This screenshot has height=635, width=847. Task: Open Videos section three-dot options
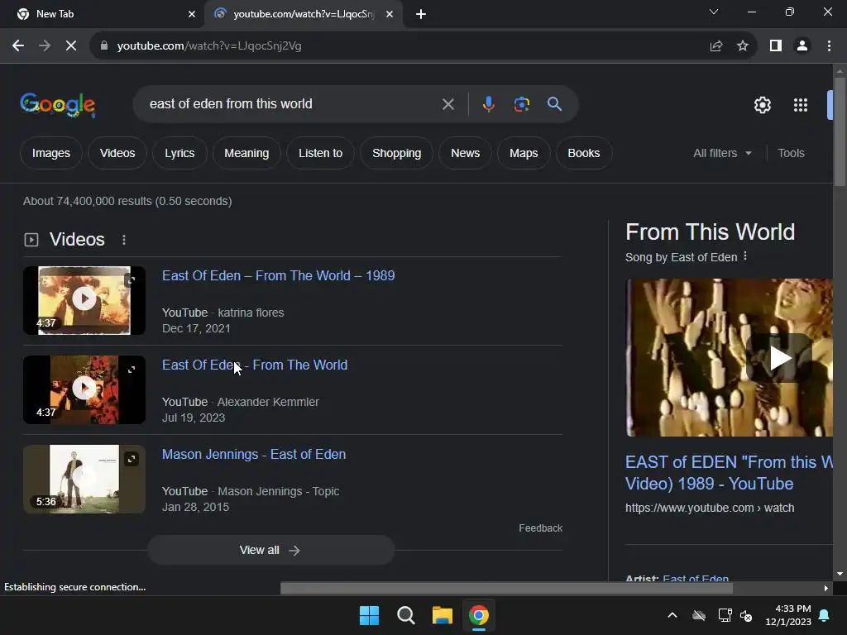coord(124,240)
